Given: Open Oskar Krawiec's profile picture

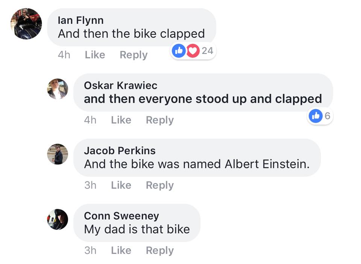Looking at the screenshot, I should click(x=58, y=89).
